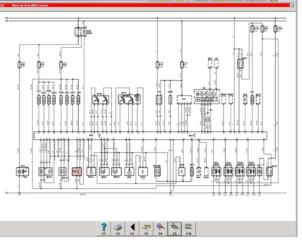Click the F1 help question mark button
302x242 pixels.
(x=104, y=229)
